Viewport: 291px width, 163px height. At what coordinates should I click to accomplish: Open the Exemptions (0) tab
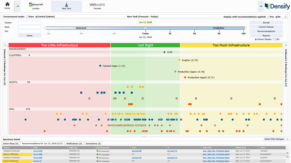click(x=93, y=143)
